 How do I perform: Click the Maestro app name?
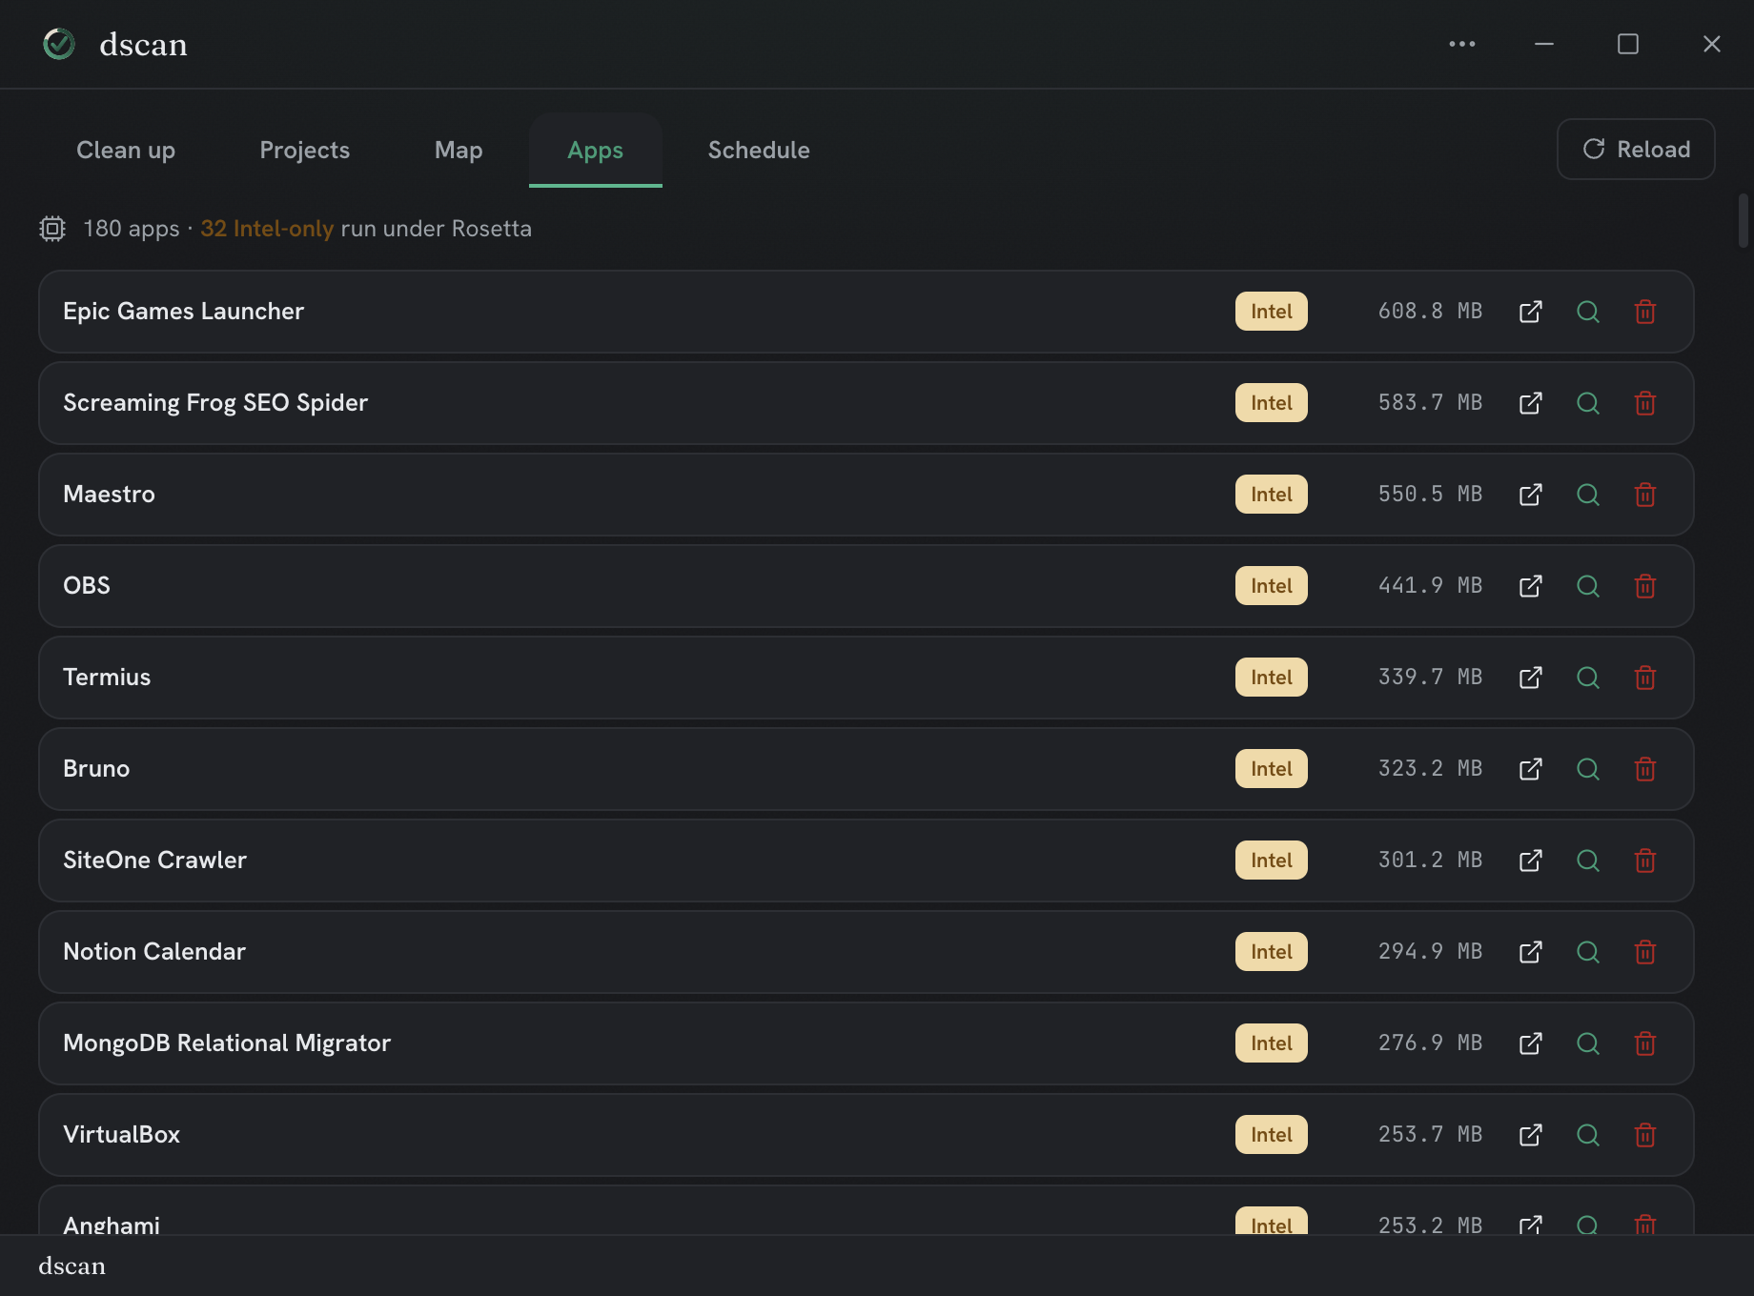(x=110, y=495)
